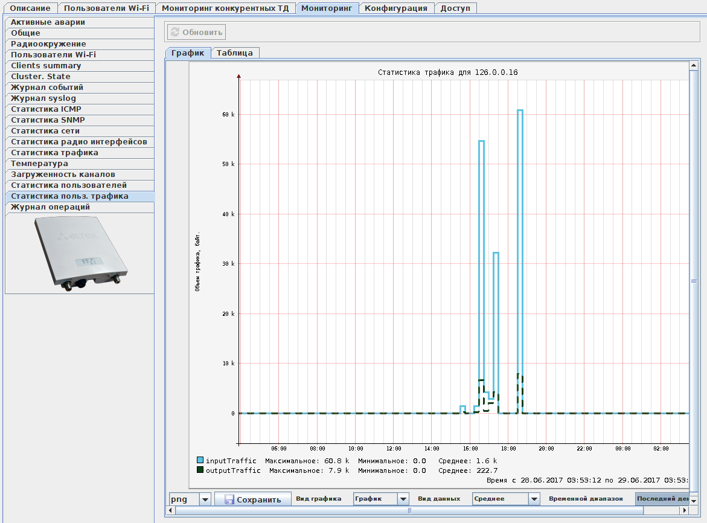The image size is (707, 523).
Task: Click the outputTraffic legend color swatch
Action: [200, 470]
